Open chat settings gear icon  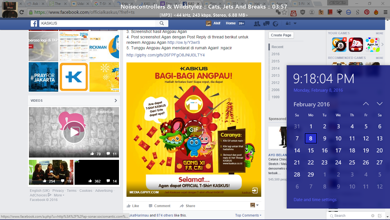pos(373,216)
